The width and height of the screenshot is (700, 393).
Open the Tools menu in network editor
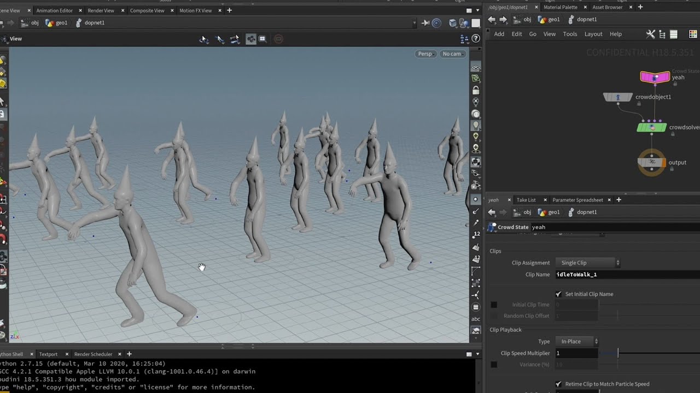click(570, 34)
